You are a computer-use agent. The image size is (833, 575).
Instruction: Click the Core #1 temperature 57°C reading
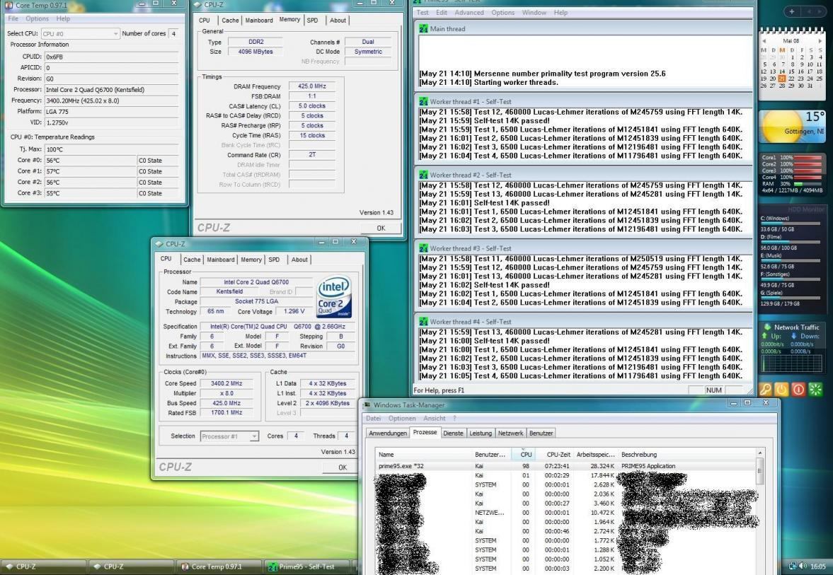(91, 171)
